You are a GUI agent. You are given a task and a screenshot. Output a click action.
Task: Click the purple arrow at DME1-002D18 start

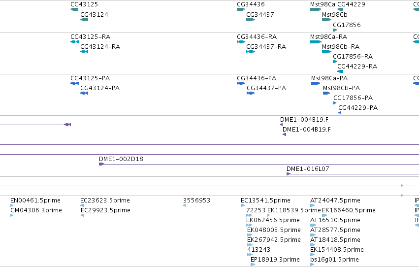(x=101, y=164)
